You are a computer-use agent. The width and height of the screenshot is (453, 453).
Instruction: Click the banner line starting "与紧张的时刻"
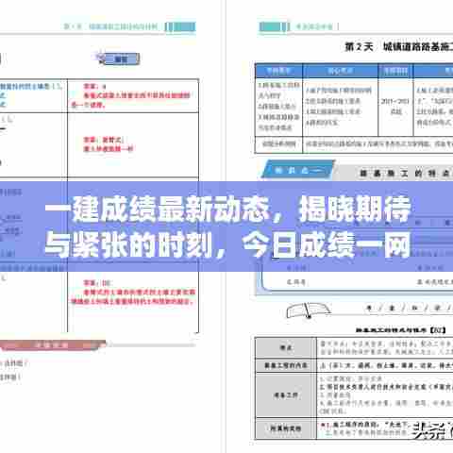228,244
